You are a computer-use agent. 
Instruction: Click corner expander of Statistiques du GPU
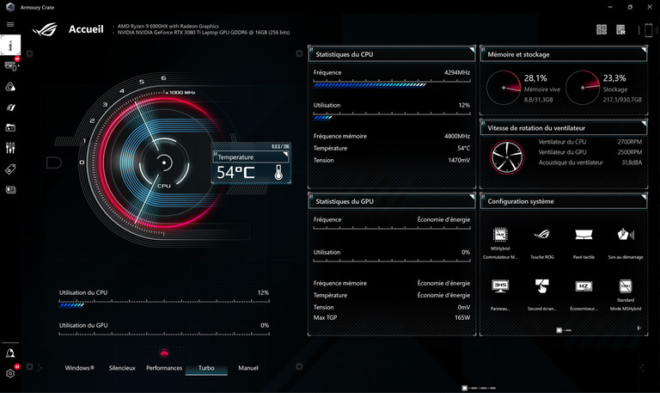[x=472, y=197]
